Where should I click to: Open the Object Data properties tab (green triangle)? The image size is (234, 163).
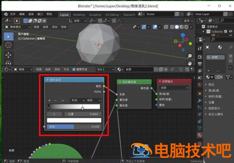200,128
